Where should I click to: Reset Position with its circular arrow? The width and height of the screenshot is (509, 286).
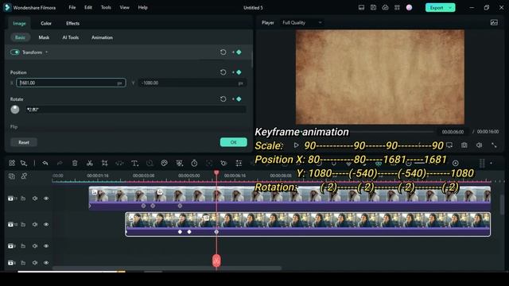(223, 72)
